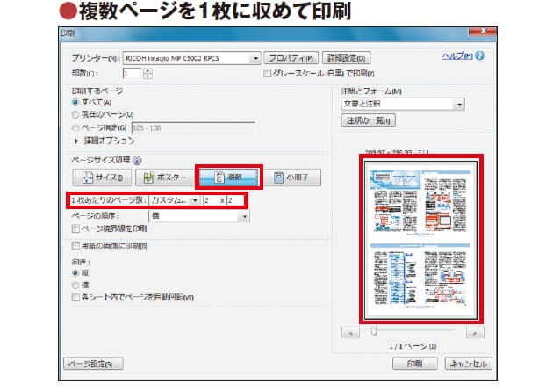This screenshot has height=391, width=553.
Task: Click the page sizing info icon
Action: (138, 161)
